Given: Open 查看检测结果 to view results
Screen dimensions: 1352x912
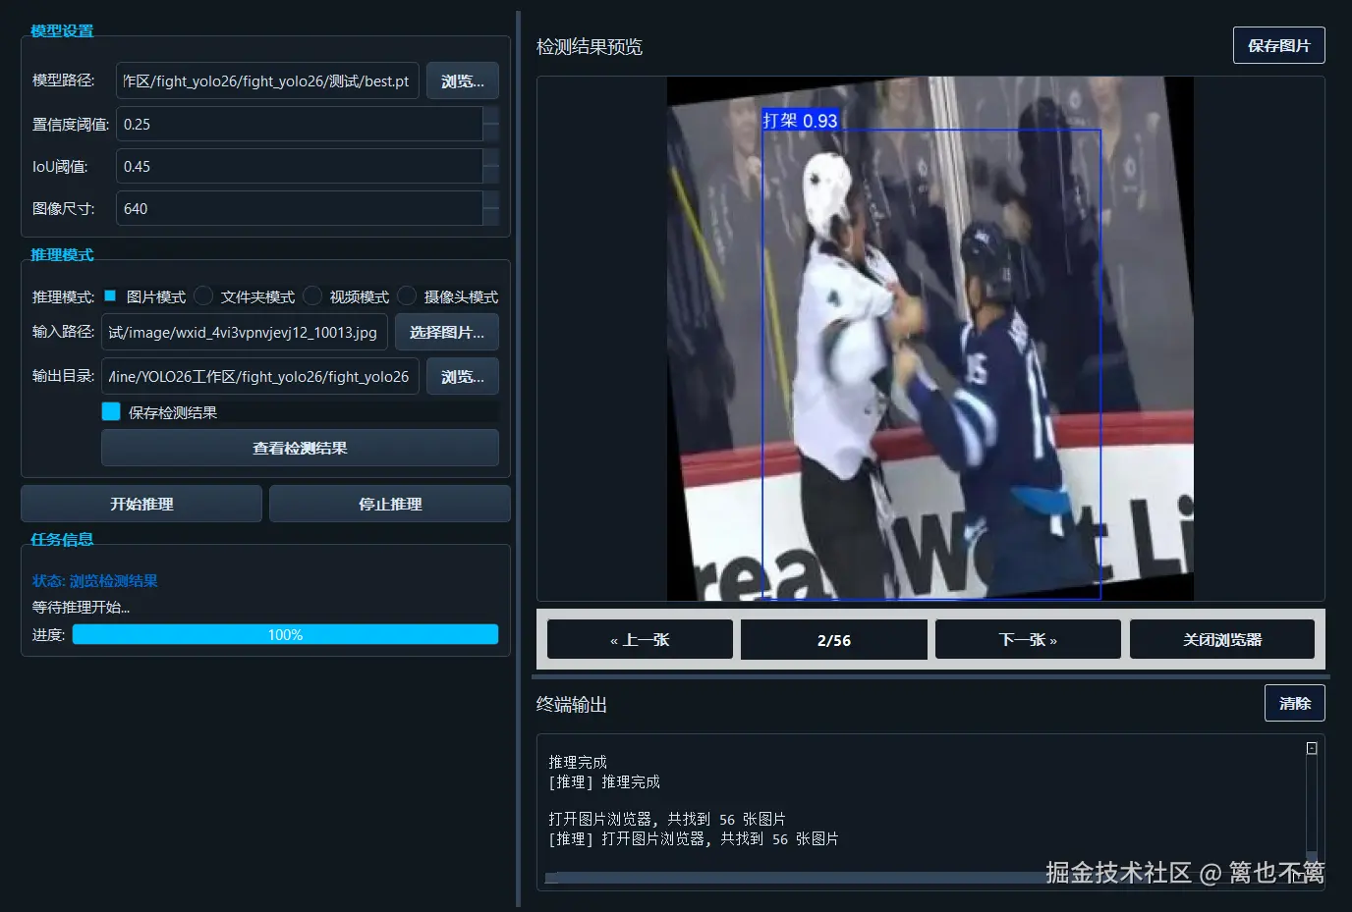Looking at the screenshot, I should pyautogui.click(x=299, y=448).
